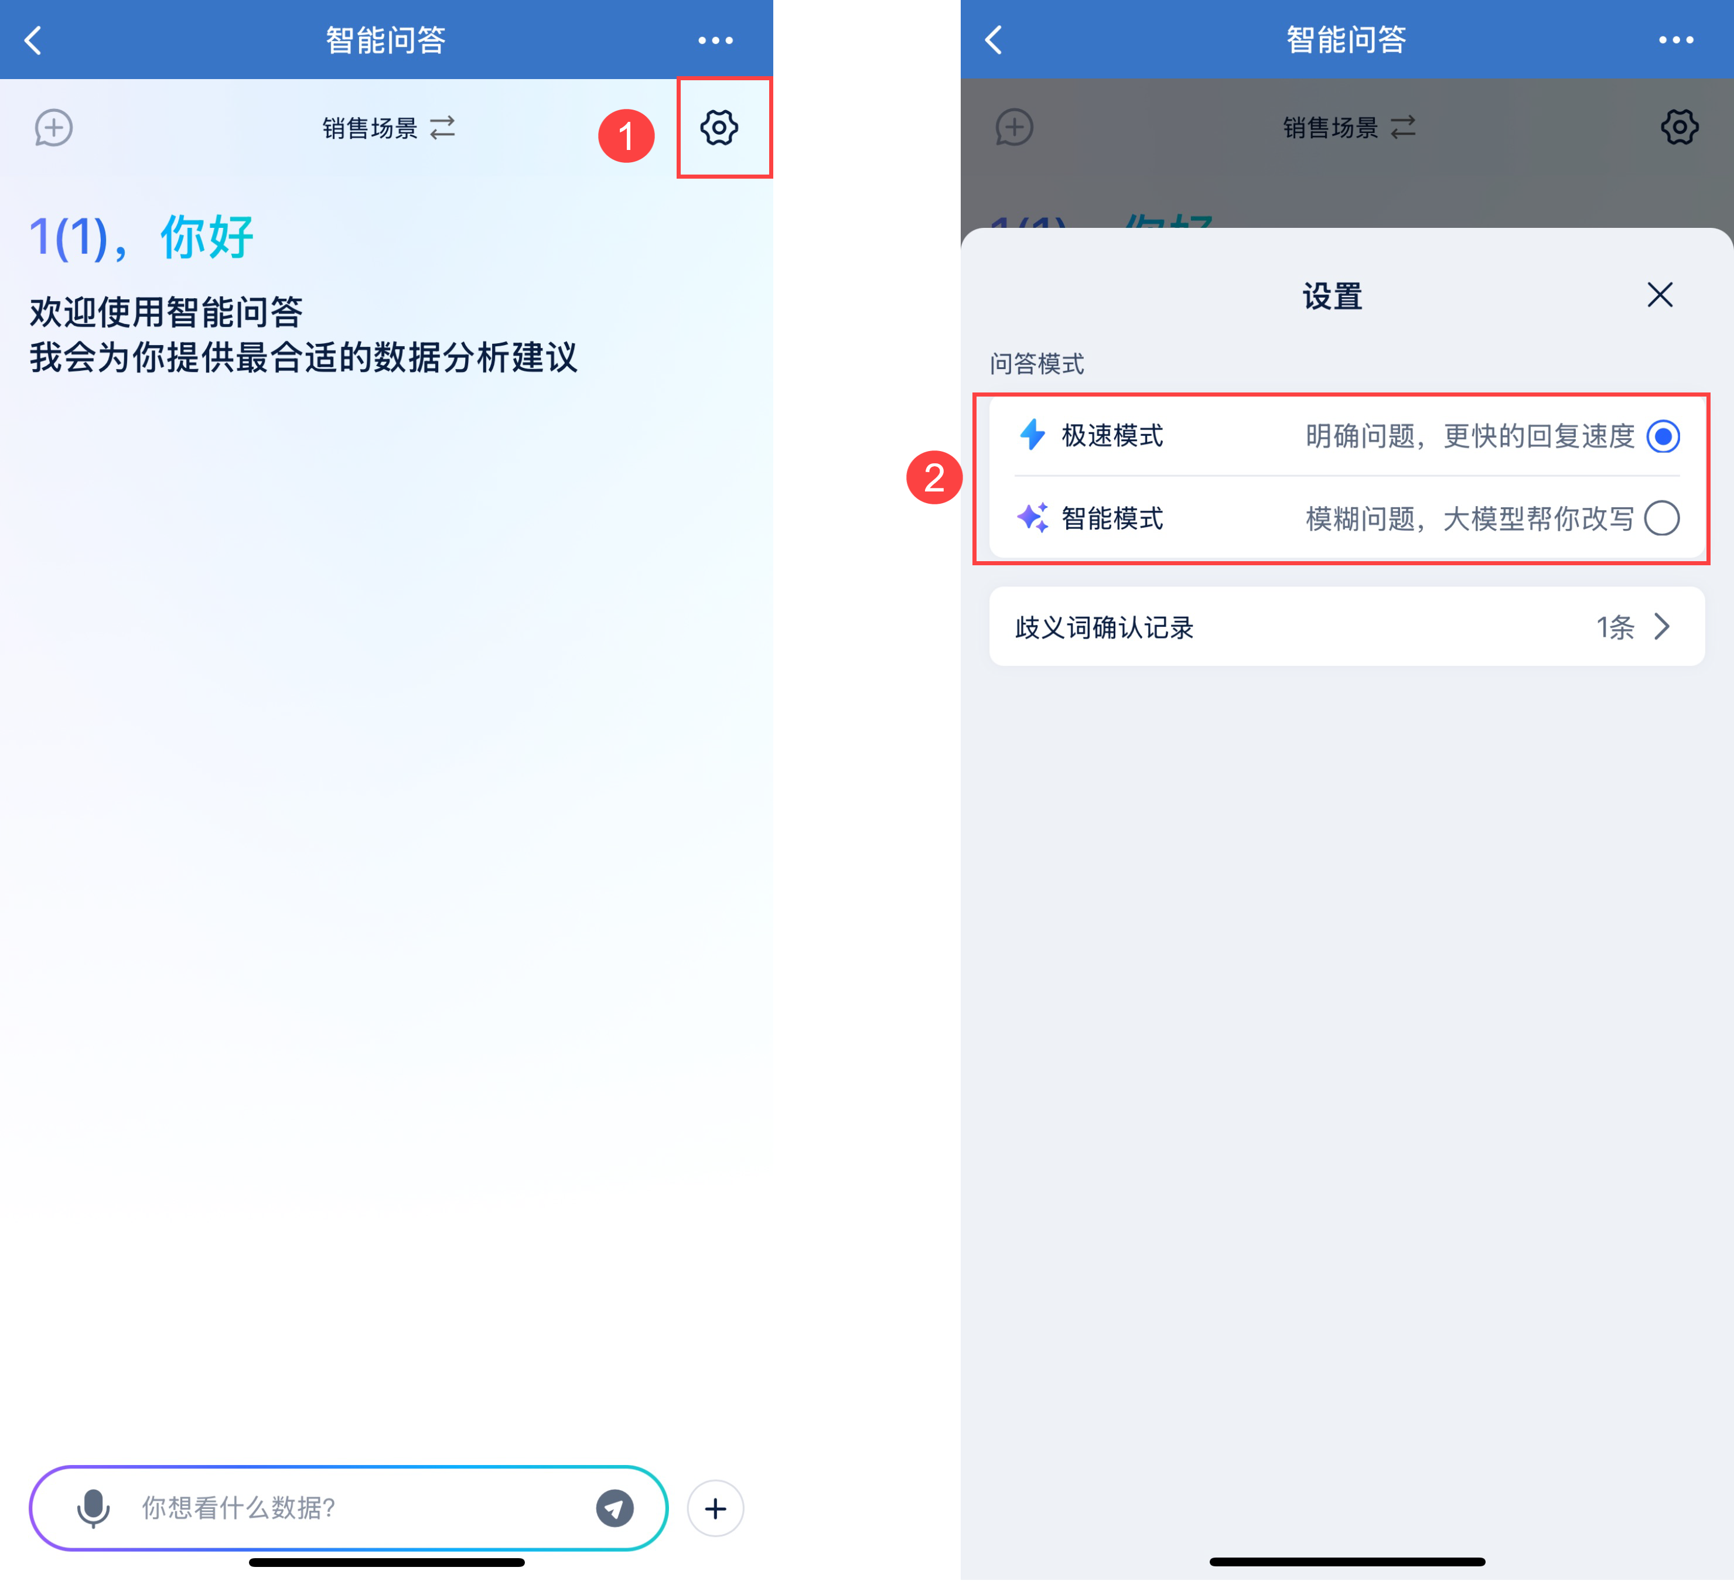Select 智能模式 radio button
The height and width of the screenshot is (1581, 1734).
tap(1661, 518)
